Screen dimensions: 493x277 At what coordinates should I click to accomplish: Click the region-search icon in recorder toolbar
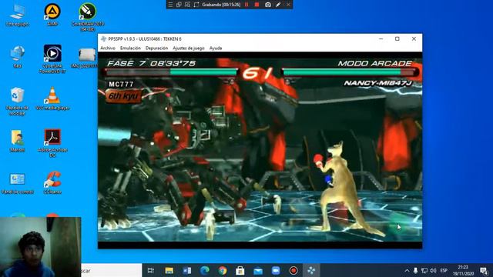click(187, 5)
